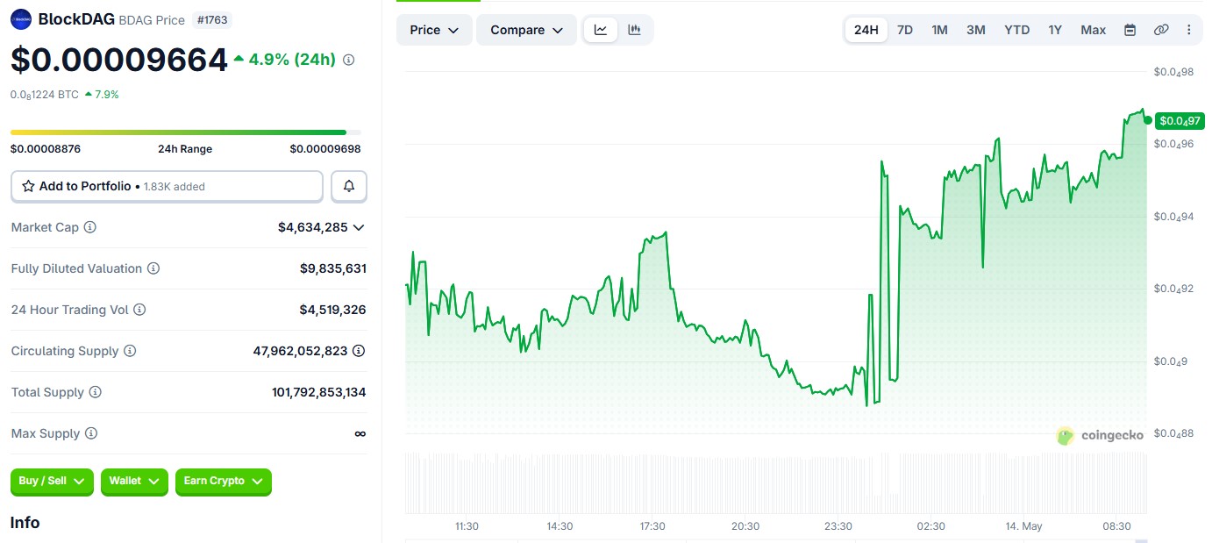The height and width of the screenshot is (543, 1212).
Task: Click the 24h Range progress bar
Action: point(185,132)
